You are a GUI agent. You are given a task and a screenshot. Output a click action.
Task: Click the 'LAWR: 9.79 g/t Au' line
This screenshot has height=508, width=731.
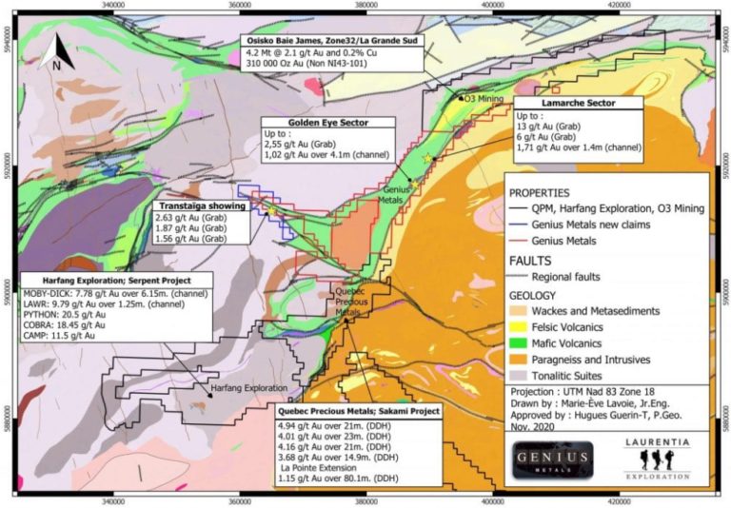click(104, 304)
